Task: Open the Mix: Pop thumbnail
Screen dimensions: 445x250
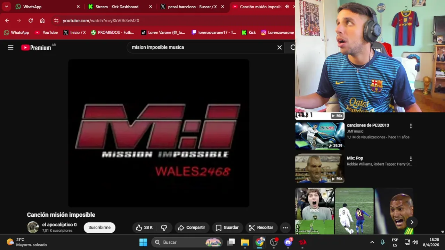Action: click(320, 168)
